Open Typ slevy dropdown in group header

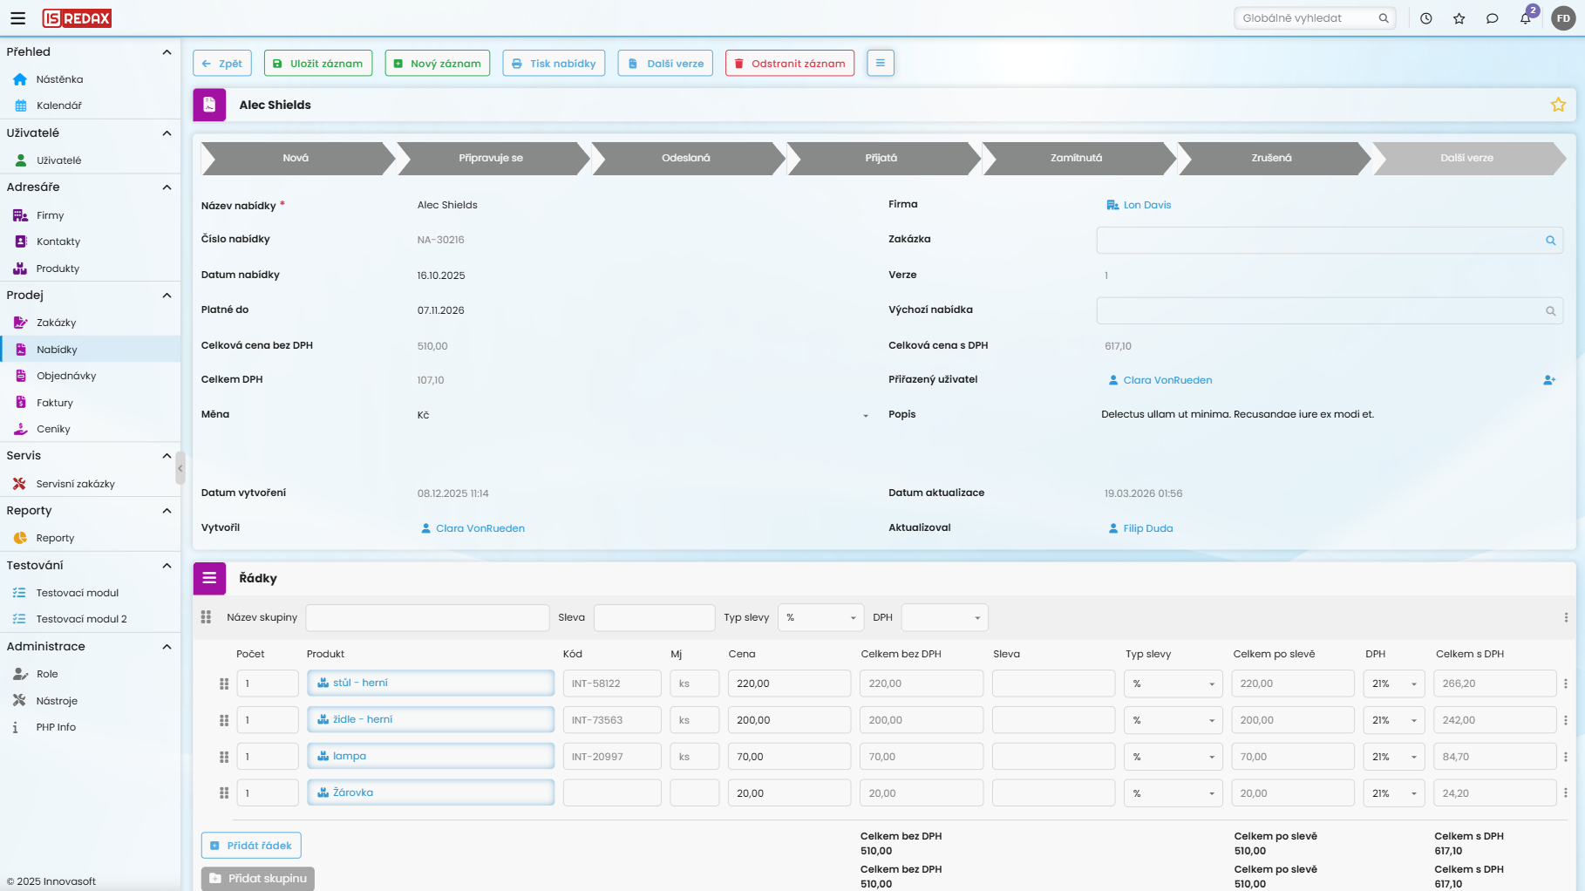pyautogui.click(x=820, y=618)
